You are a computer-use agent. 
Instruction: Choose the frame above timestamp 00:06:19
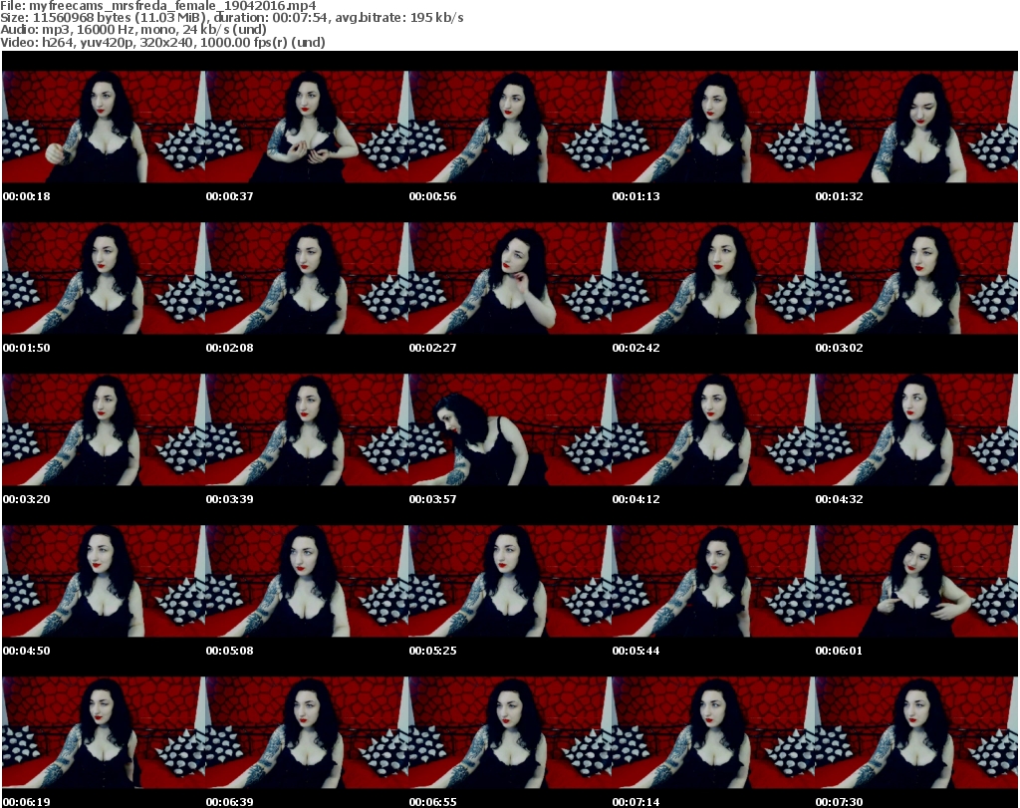(x=104, y=732)
